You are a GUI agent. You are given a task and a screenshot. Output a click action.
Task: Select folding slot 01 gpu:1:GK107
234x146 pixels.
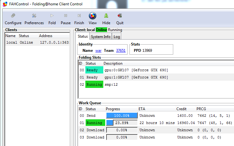coord(156,77)
